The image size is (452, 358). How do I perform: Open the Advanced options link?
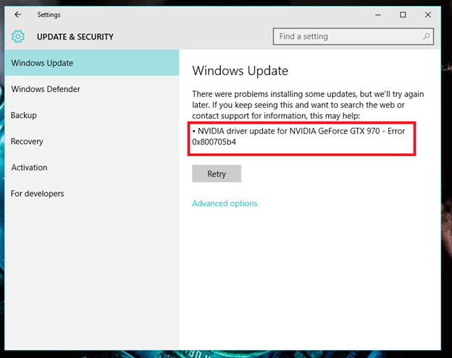(225, 203)
